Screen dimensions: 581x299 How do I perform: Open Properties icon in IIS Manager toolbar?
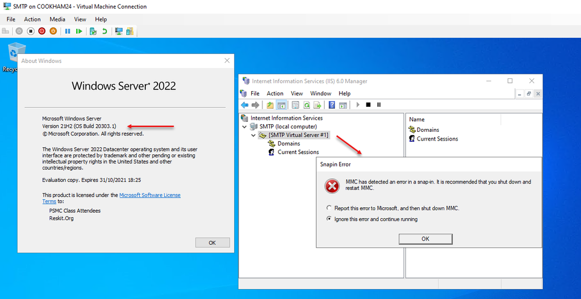295,105
